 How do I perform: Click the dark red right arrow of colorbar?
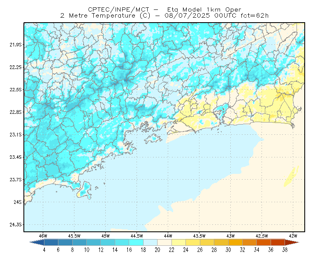tap(292, 242)
